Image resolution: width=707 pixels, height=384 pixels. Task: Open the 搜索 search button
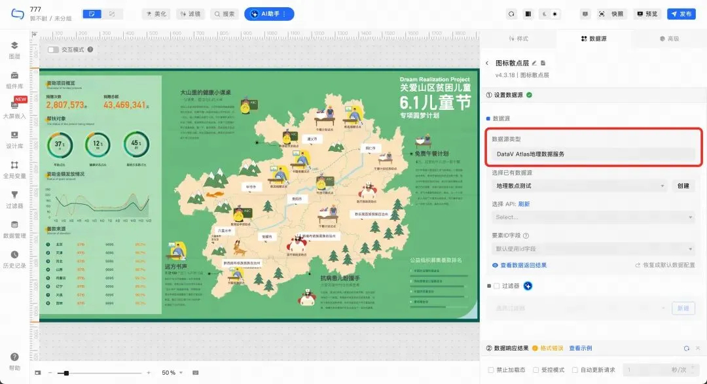(225, 14)
